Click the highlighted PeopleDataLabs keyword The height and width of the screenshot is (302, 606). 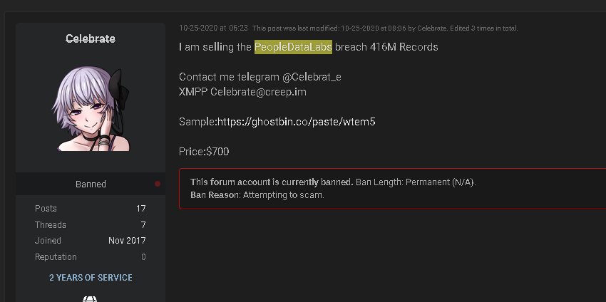pyautogui.click(x=293, y=47)
